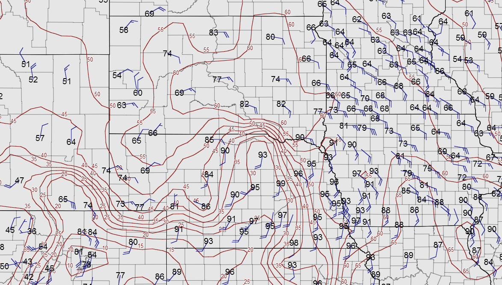502x285 pixels.
Task: Select the station reading 75
Action: 428,169
